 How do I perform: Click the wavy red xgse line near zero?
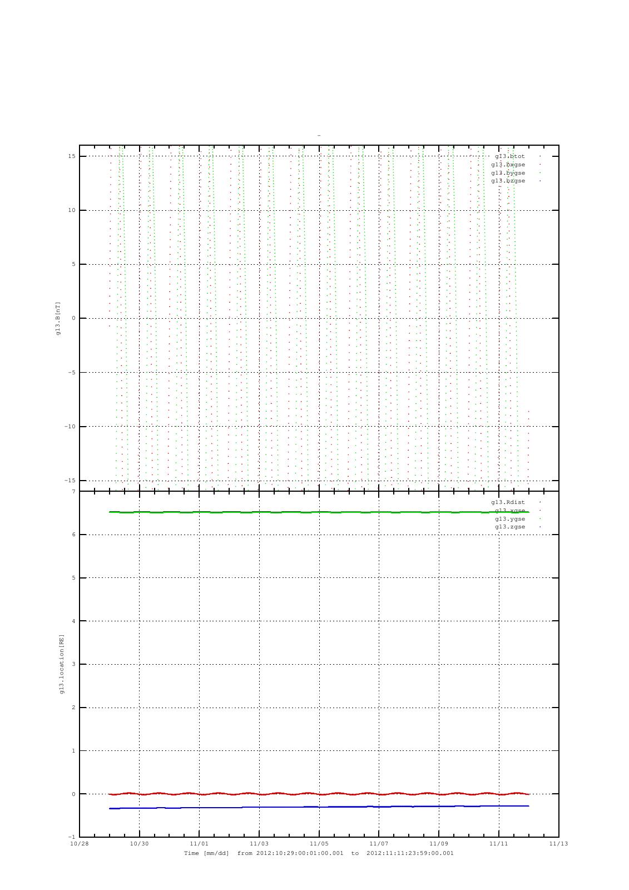point(319,794)
